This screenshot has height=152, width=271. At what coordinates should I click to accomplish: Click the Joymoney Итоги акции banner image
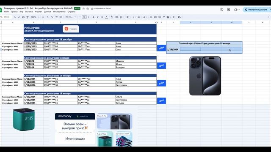(75, 128)
